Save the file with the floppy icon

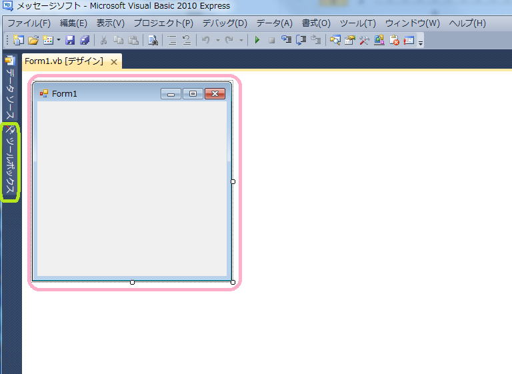click(x=70, y=40)
